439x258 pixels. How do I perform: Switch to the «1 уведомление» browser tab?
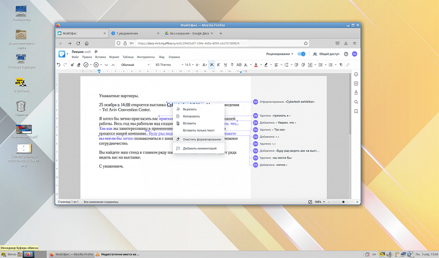128,33
